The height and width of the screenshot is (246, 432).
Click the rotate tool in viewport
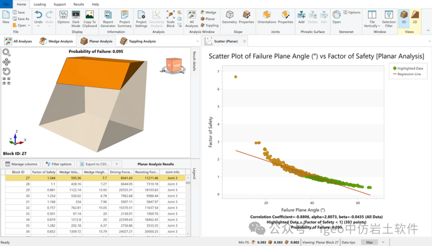pyautogui.click(x=6, y=71)
